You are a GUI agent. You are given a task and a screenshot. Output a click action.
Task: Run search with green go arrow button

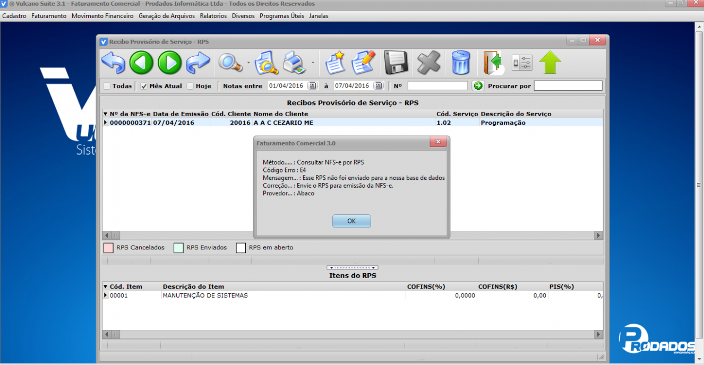(478, 85)
